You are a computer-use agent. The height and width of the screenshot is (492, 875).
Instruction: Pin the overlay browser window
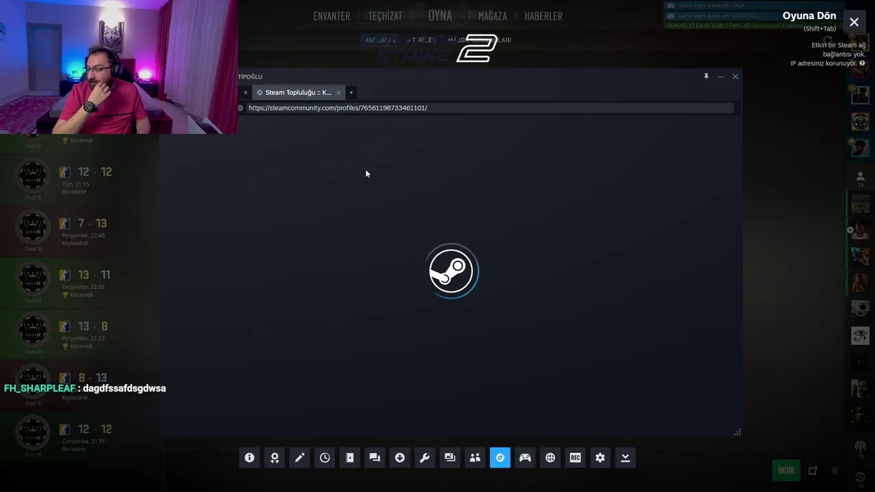(x=706, y=77)
